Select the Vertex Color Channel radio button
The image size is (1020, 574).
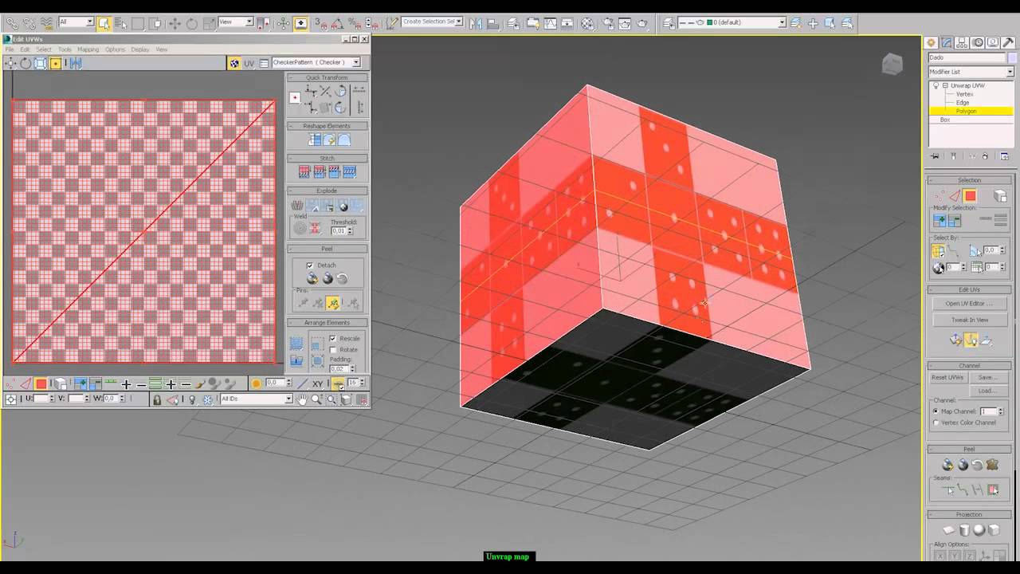click(x=936, y=423)
